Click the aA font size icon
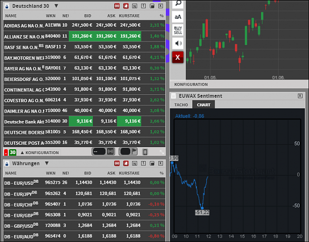Image resolution: width=309 pixels, height=242 pixels. point(178,17)
